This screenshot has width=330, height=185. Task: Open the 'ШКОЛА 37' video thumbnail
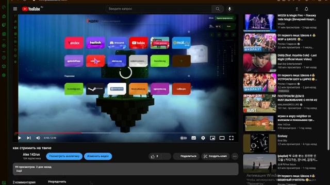[260, 83]
